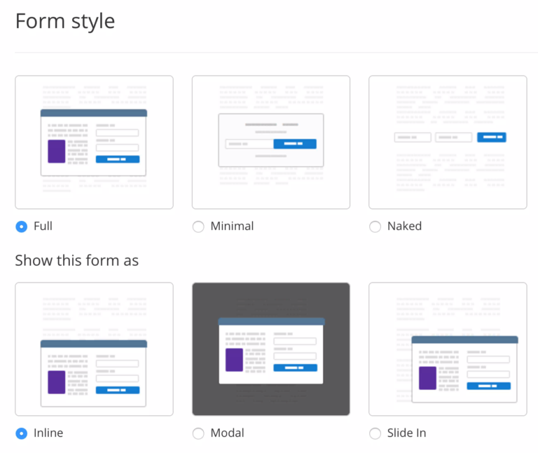Click the "Naked" label text

point(404,226)
